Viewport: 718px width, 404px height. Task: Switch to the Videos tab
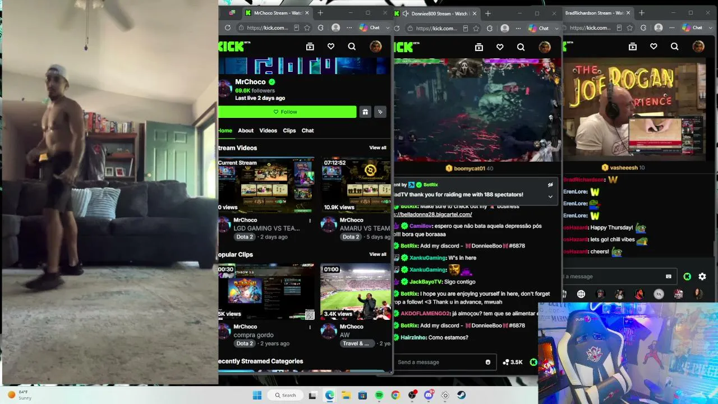[x=268, y=131]
